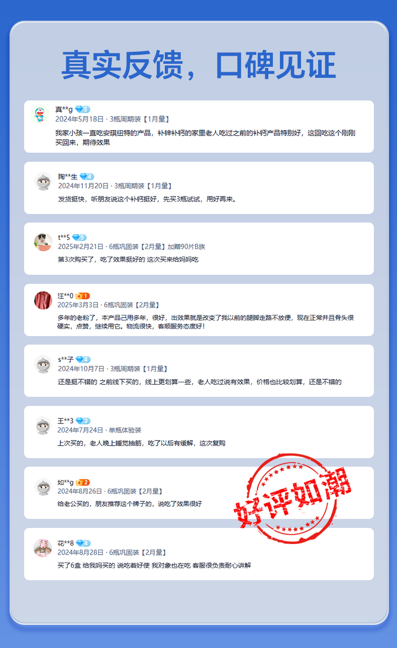The height and width of the screenshot is (648, 397).
Task: Click the 2025年2月21日 purchase info line
Action: [x=132, y=247]
